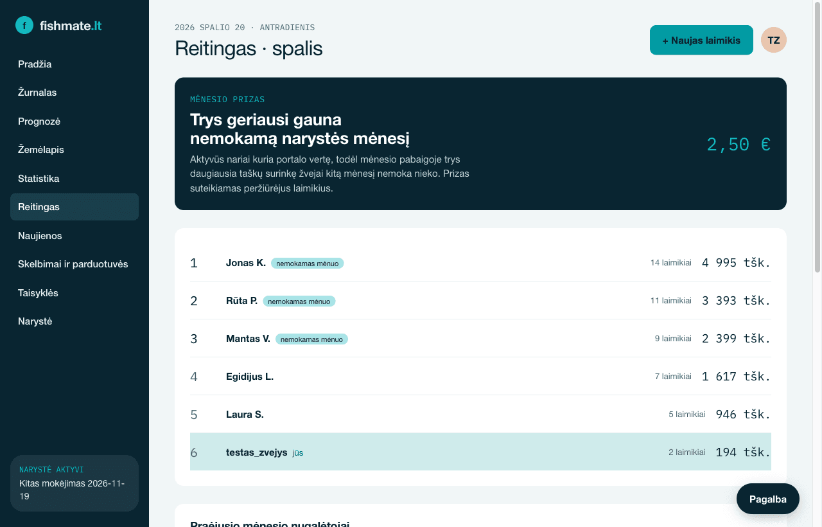Click the jūs tag beside testas_zvejys
The image size is (822, 527).
coord(298,453)
